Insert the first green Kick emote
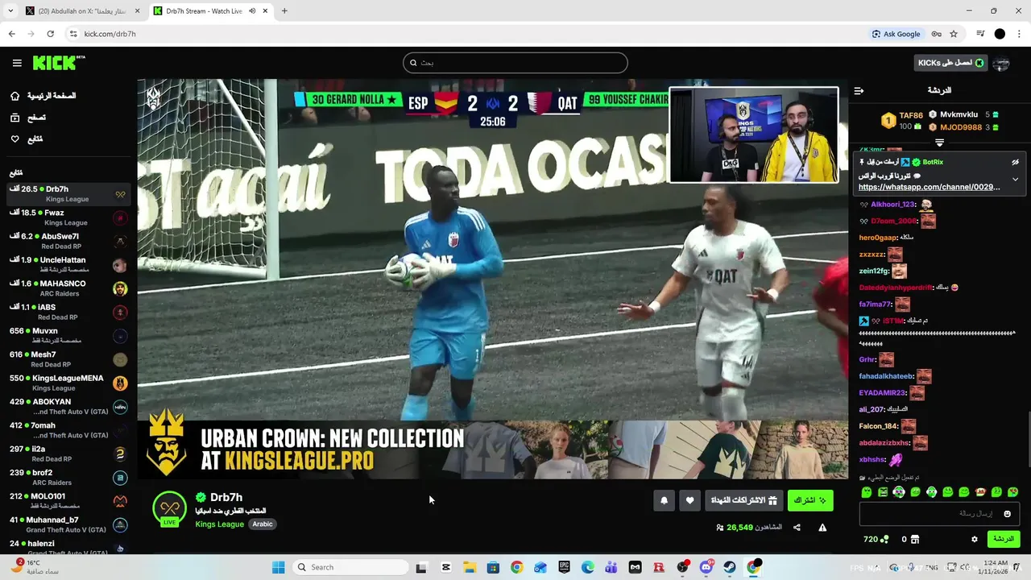This screenshot has height=580, width=1031. 867,492
